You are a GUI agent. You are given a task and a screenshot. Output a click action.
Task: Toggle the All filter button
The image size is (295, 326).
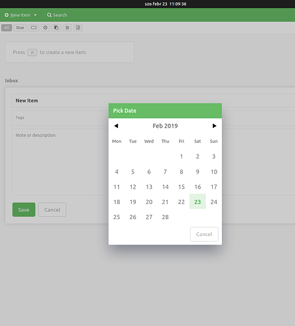coord(7,27)
